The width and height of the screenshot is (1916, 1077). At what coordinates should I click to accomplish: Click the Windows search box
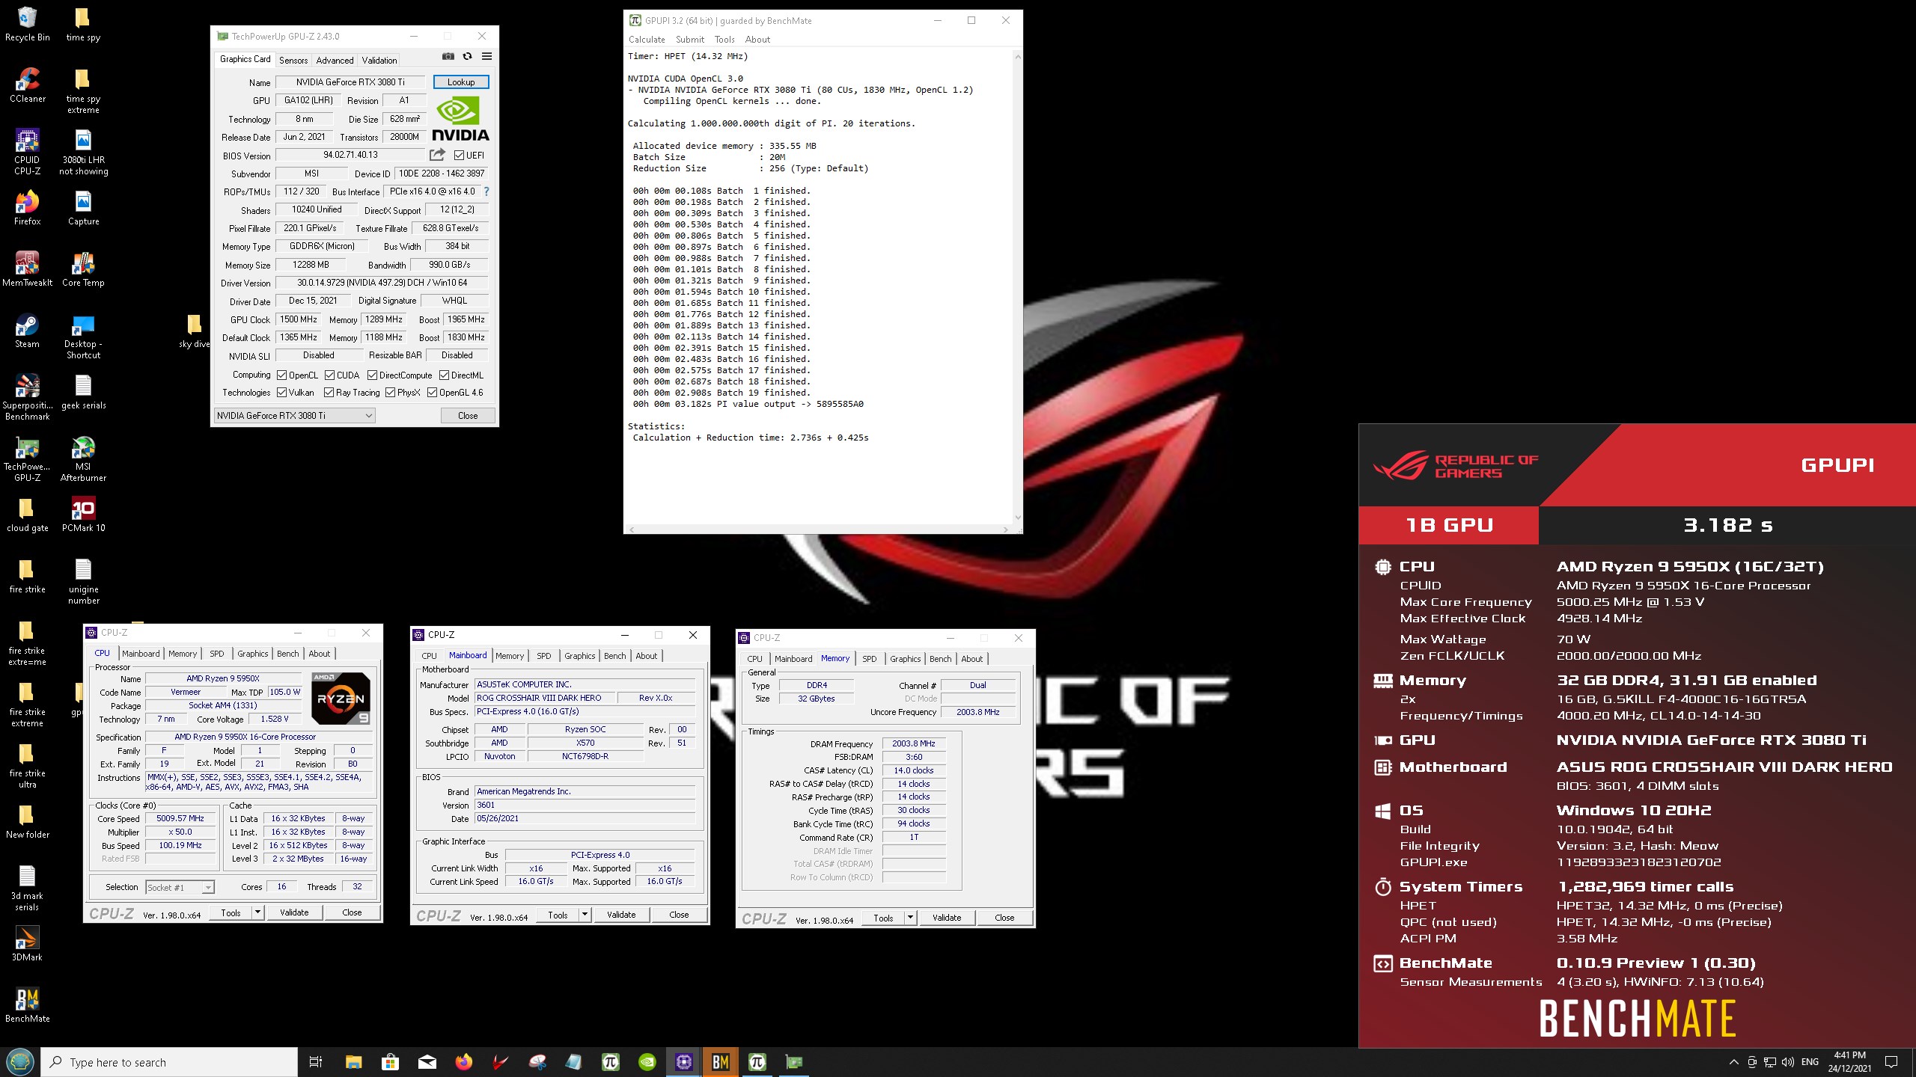(x=170, y=1062)
